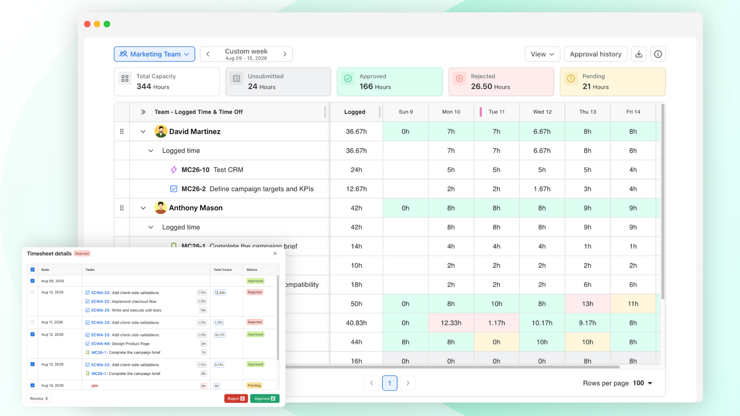Open the info icon in the toolbar
This screenshot has height=416, width=740.
(x=658, y=54)
